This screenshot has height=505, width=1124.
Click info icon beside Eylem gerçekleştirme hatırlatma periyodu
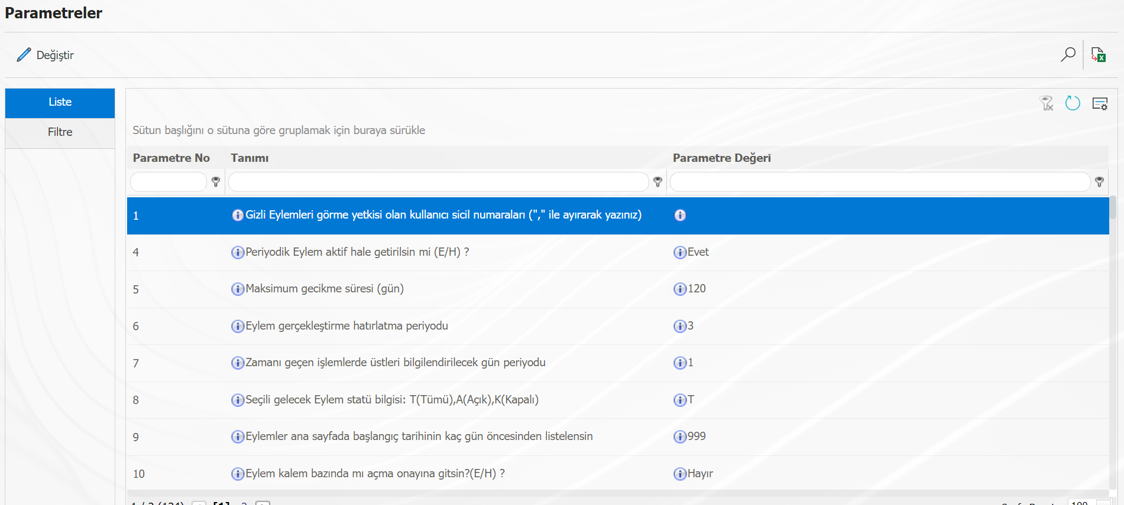point(238,326)
